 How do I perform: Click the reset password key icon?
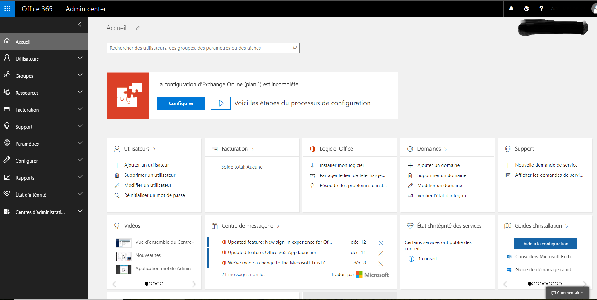tap(117, 195)
